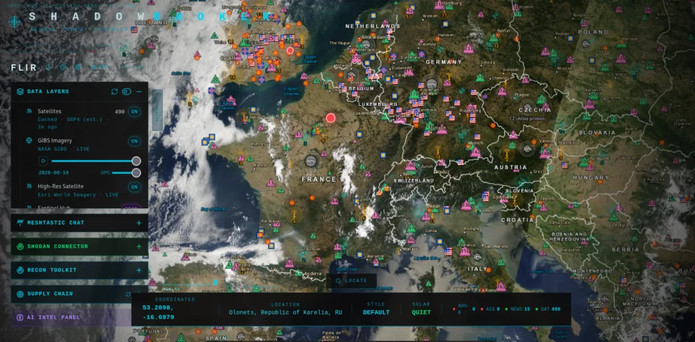Select the large red marker near Paris

pyautogui.click(x=331, y=118)
